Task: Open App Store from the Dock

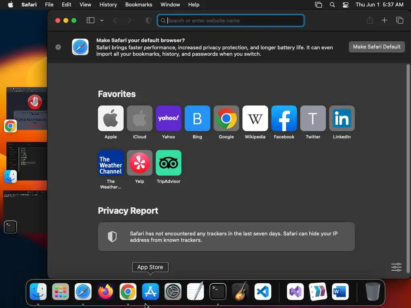Action: [x=151, y=291]
